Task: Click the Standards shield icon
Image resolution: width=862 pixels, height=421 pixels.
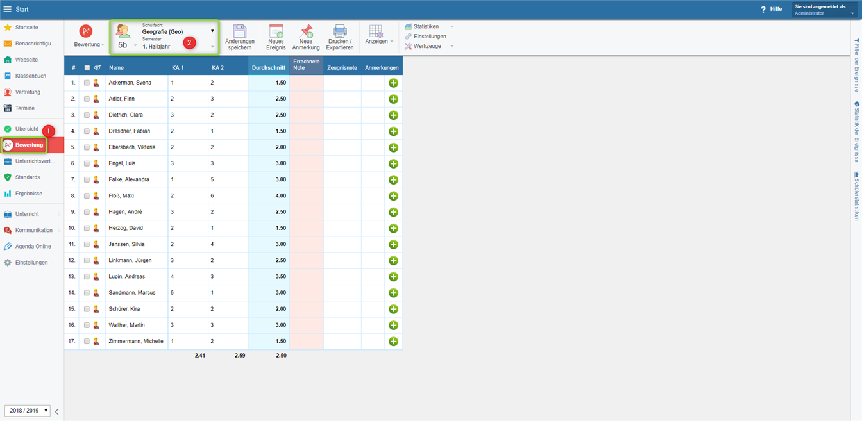Action: tap(8, 177)
